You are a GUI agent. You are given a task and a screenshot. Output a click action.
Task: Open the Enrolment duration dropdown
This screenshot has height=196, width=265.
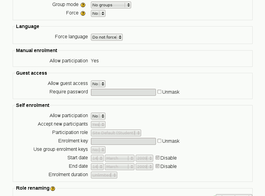pyautogui.click(x=104, y=175)
